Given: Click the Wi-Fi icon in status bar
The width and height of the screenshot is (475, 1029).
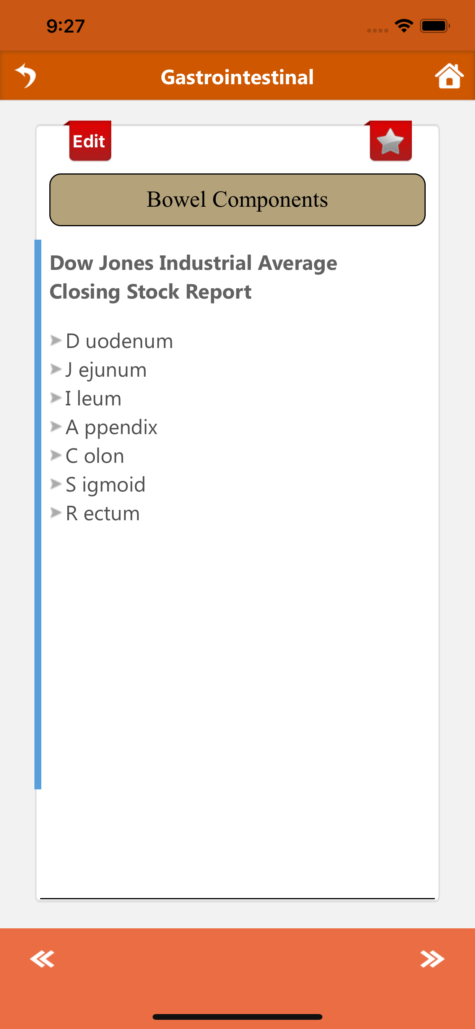Looking at the screenshot, I should pyautogui.click(x=404, y=25).
